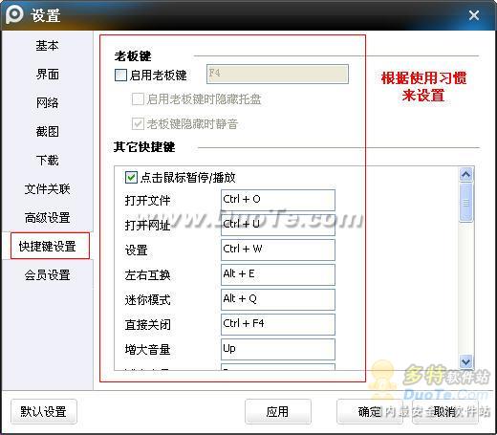
Task: Click the scrollbar thumb in shortcut list
Action: [466, 202]
